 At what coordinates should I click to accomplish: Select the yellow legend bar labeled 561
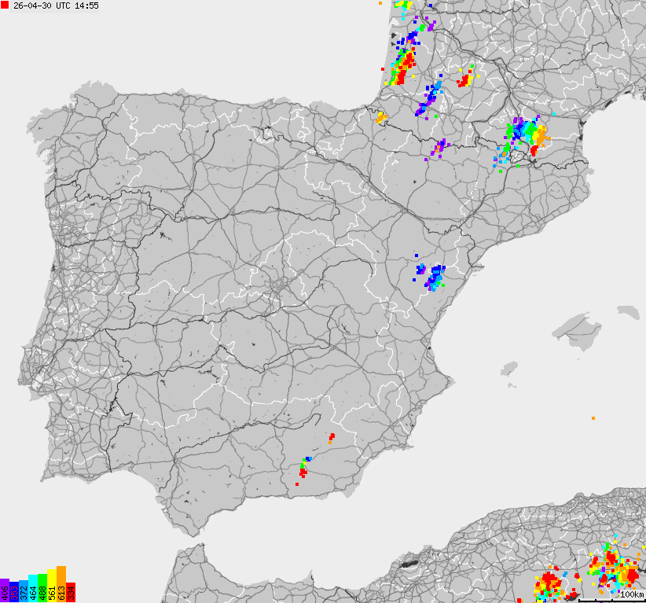(52, 586)
